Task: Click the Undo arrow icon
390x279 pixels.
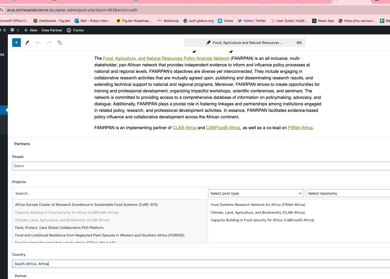Action: (x=38, y=43)
